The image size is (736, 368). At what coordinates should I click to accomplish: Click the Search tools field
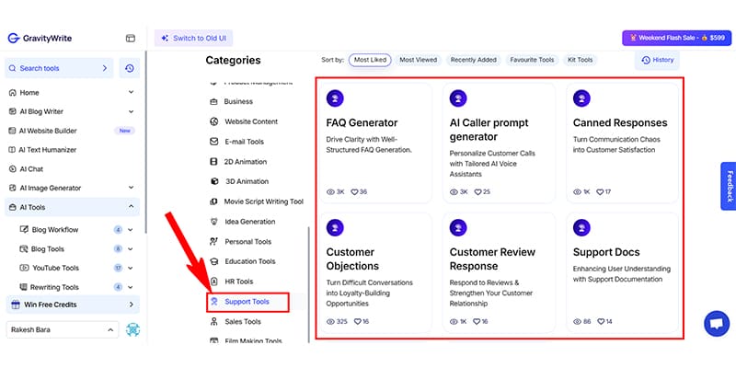[59, 68]
